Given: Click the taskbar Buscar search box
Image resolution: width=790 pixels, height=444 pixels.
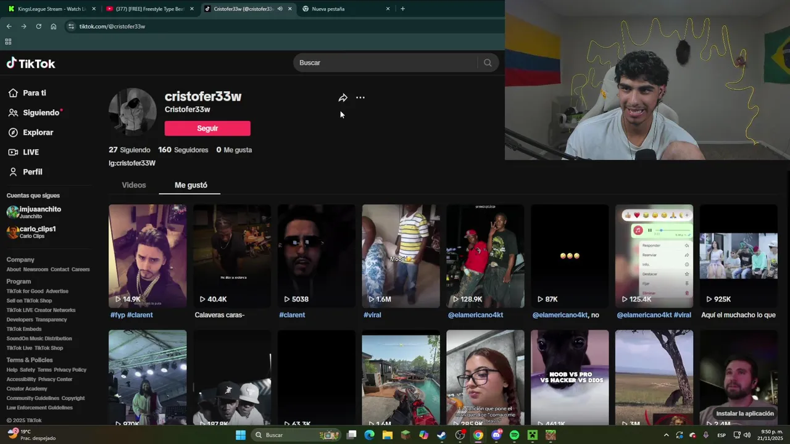Looking at the screenshot, I should pos(297,435).
